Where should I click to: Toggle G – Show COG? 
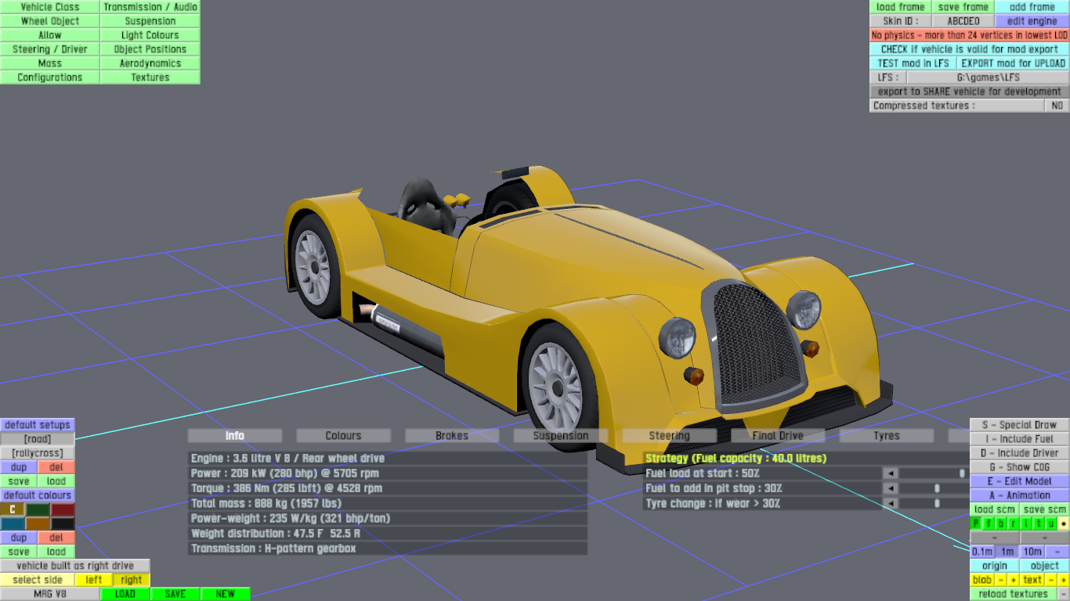coord(1020,467)
